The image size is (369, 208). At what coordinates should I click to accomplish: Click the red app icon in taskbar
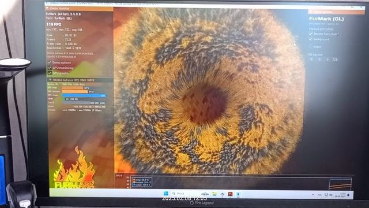(230, 194)
